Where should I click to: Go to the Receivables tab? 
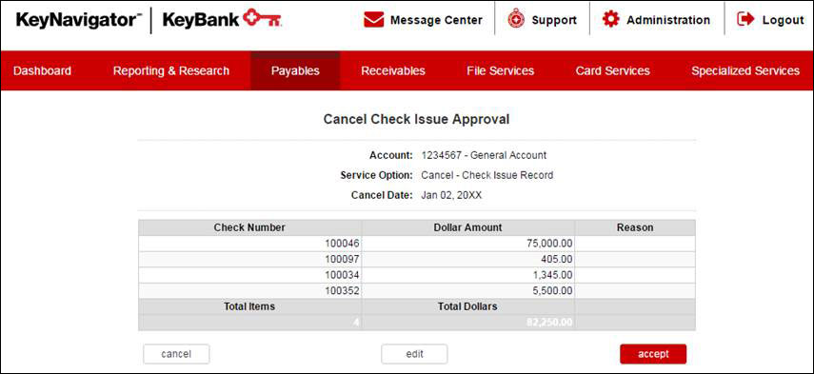(393, 70)
